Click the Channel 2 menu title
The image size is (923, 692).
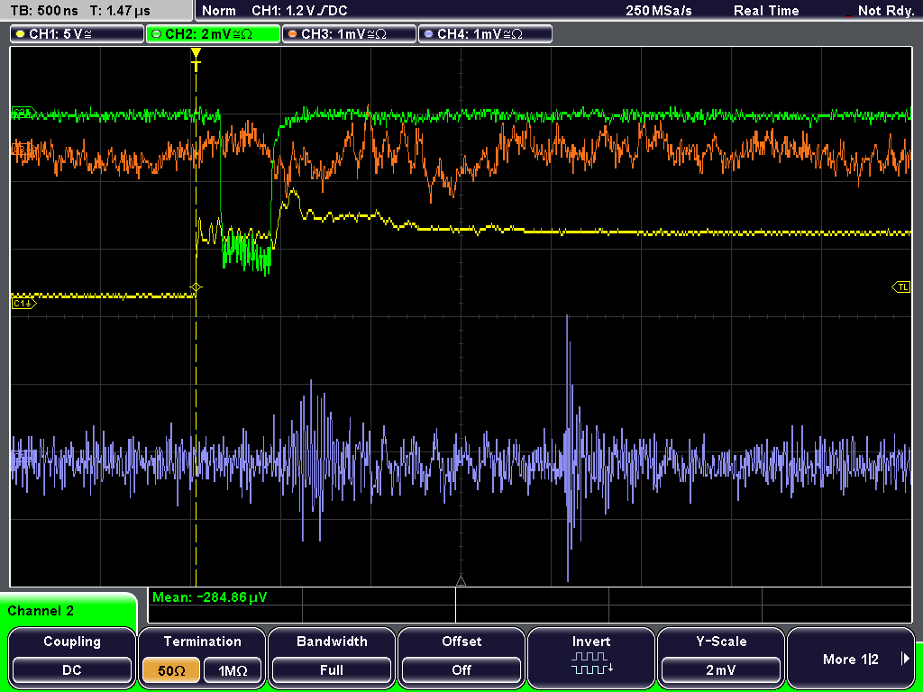(41, 611)
